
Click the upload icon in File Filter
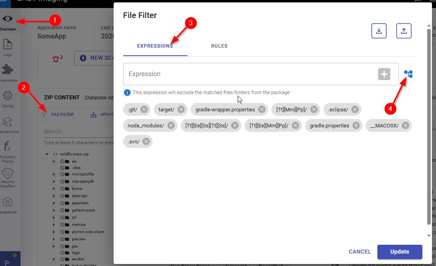403,31
